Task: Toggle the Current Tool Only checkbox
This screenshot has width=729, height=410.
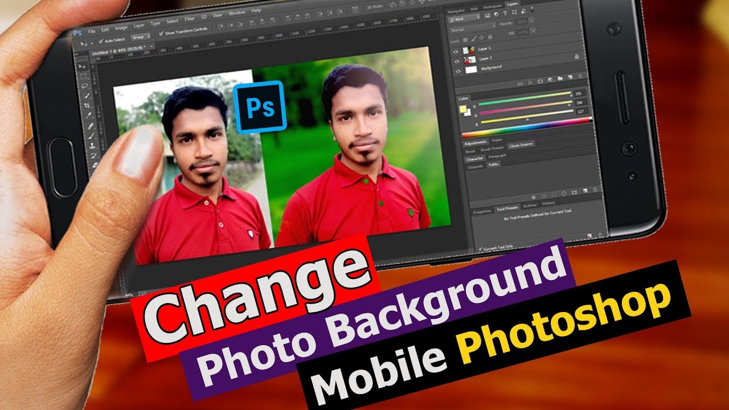Action: tap(480, 249)
